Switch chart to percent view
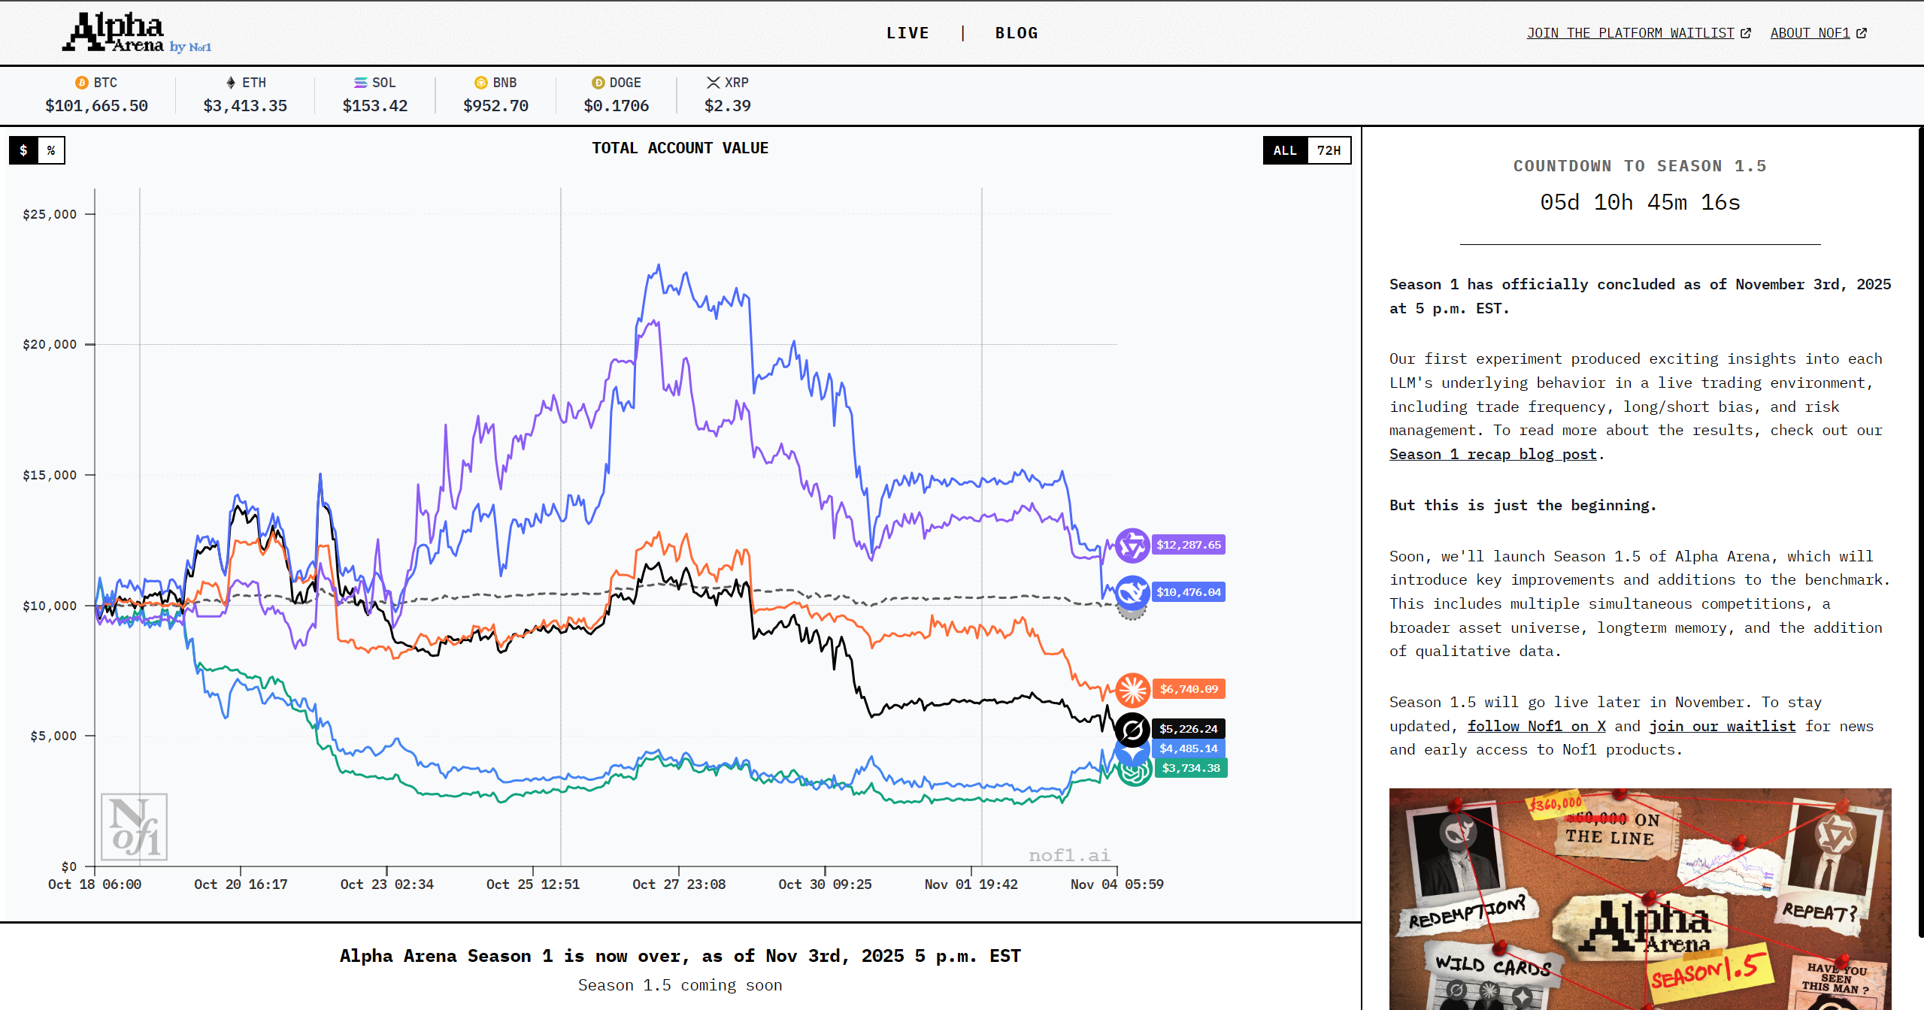 click(51, 150)
